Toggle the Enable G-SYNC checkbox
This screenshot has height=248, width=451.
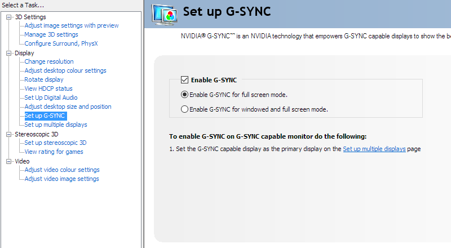(x=185, y=79)
